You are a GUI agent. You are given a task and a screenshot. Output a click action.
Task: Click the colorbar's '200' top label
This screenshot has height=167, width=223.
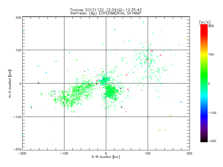(x=211, y=26)
